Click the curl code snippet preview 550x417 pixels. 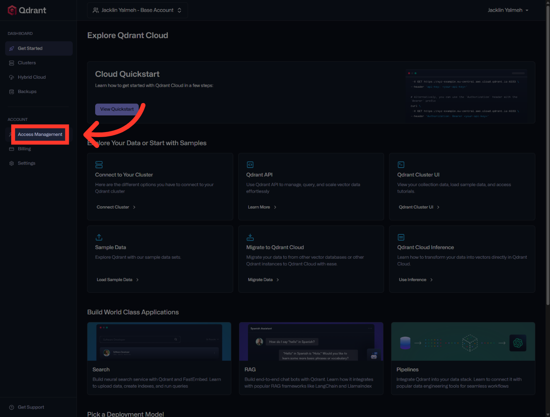coord(466,94)
